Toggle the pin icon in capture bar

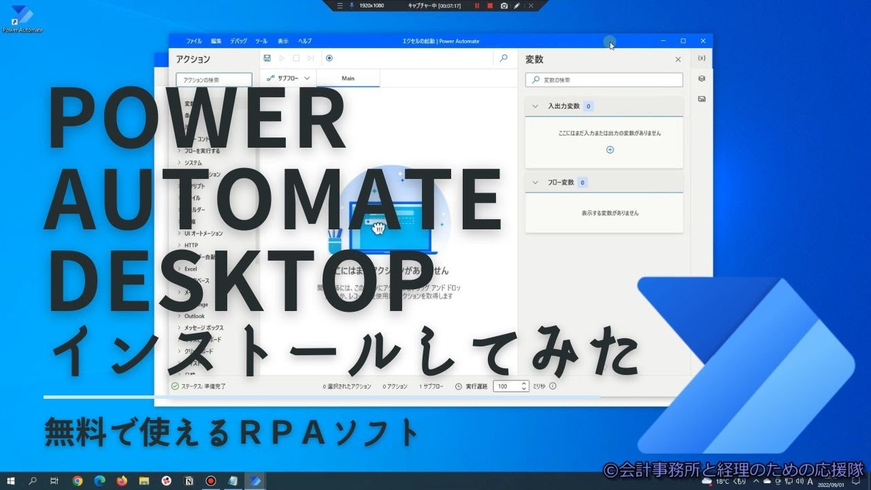click(x=352, y=5)
